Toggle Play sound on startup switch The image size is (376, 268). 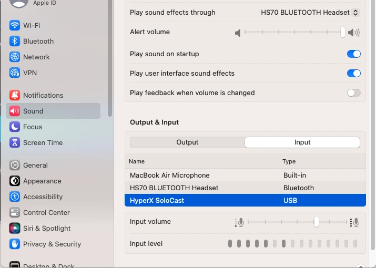[354, 54]
